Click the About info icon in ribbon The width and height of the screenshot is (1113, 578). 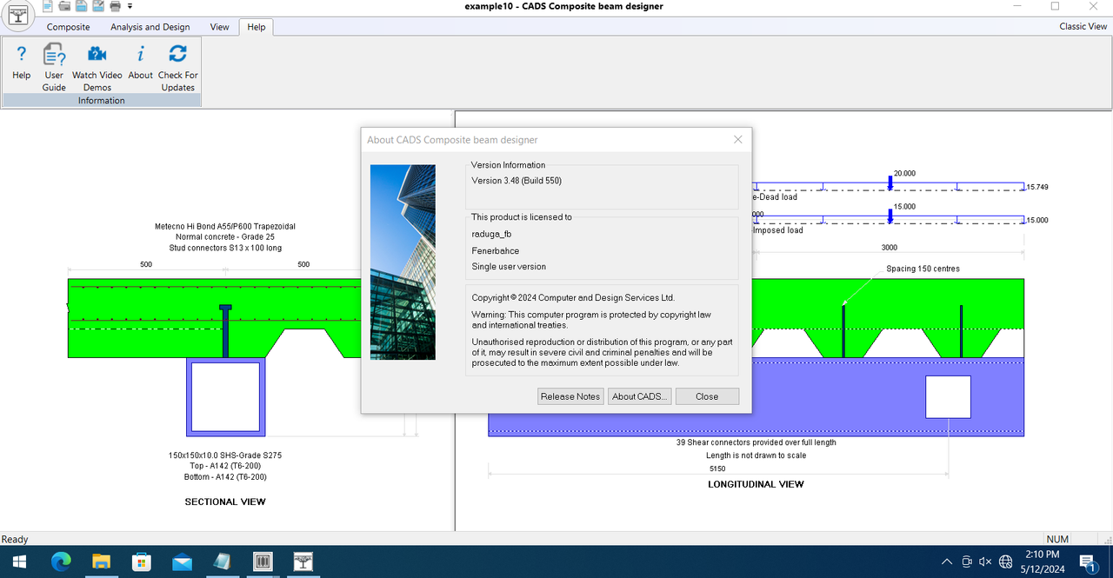click(x=140, y=63)
